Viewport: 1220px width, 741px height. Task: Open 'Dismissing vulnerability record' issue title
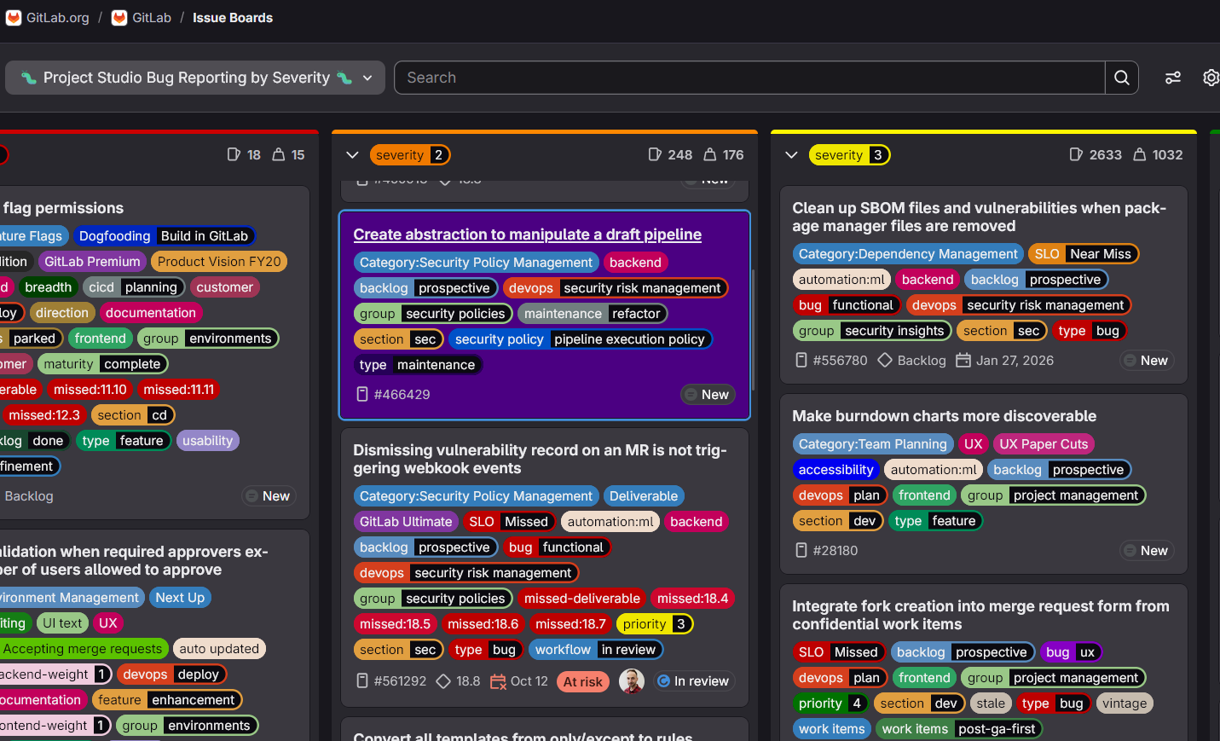541,459
